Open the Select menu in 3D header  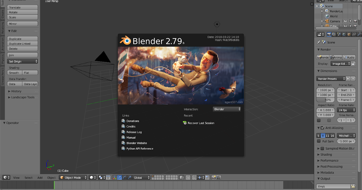(28, 178)
